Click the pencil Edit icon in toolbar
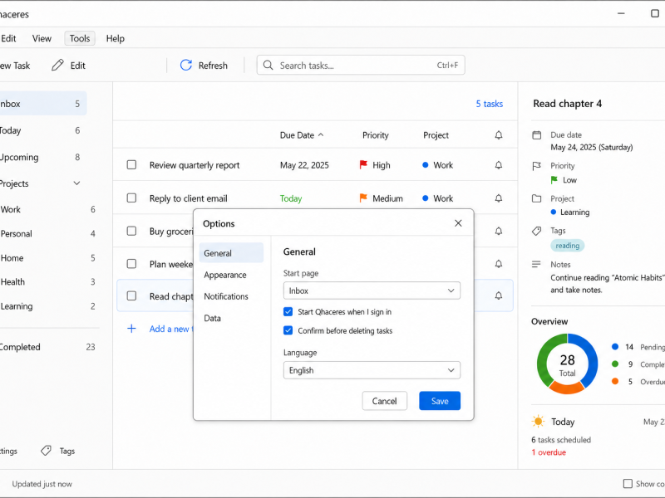This screenshot has height=498, width=665. coord(57,66)
